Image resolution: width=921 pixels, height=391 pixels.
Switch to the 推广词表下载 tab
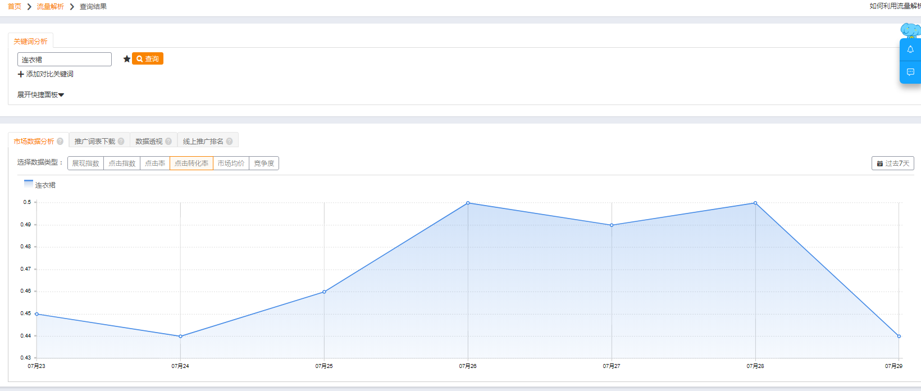pos(94,142)
